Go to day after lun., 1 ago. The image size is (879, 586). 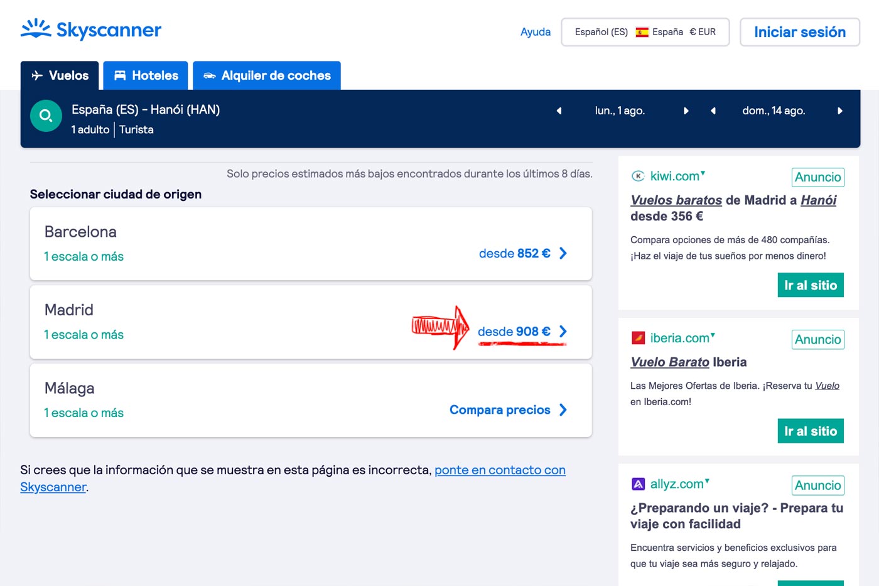[x=686, y=111]
